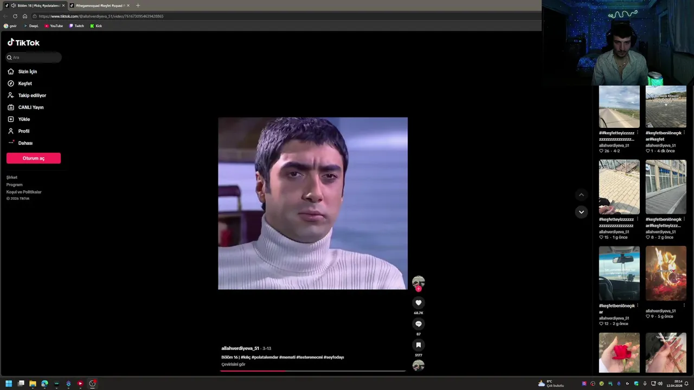The image size is (694, 390).
Task: Open the Yükle upload page
Action: [18, 119]
